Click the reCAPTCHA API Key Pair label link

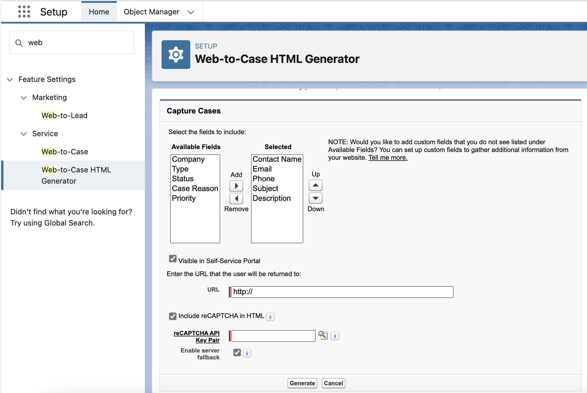click(x=197, y=337)
